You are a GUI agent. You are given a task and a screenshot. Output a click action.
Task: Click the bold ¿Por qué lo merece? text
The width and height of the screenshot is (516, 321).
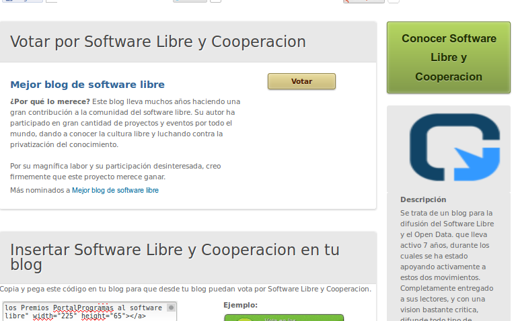pos(50,101)
